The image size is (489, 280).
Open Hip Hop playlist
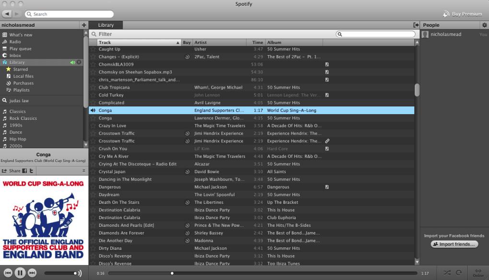tap(17, 139)
